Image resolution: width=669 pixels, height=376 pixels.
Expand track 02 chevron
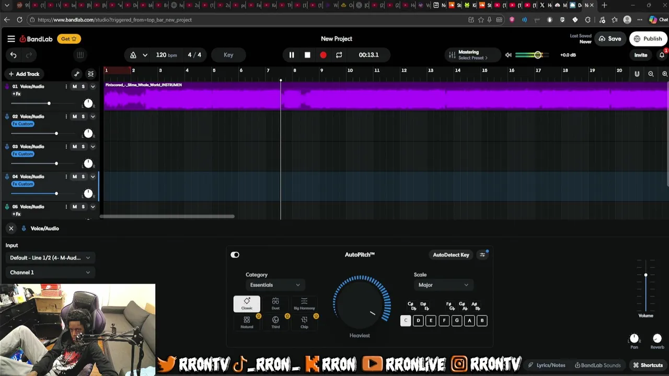[93, 116]
